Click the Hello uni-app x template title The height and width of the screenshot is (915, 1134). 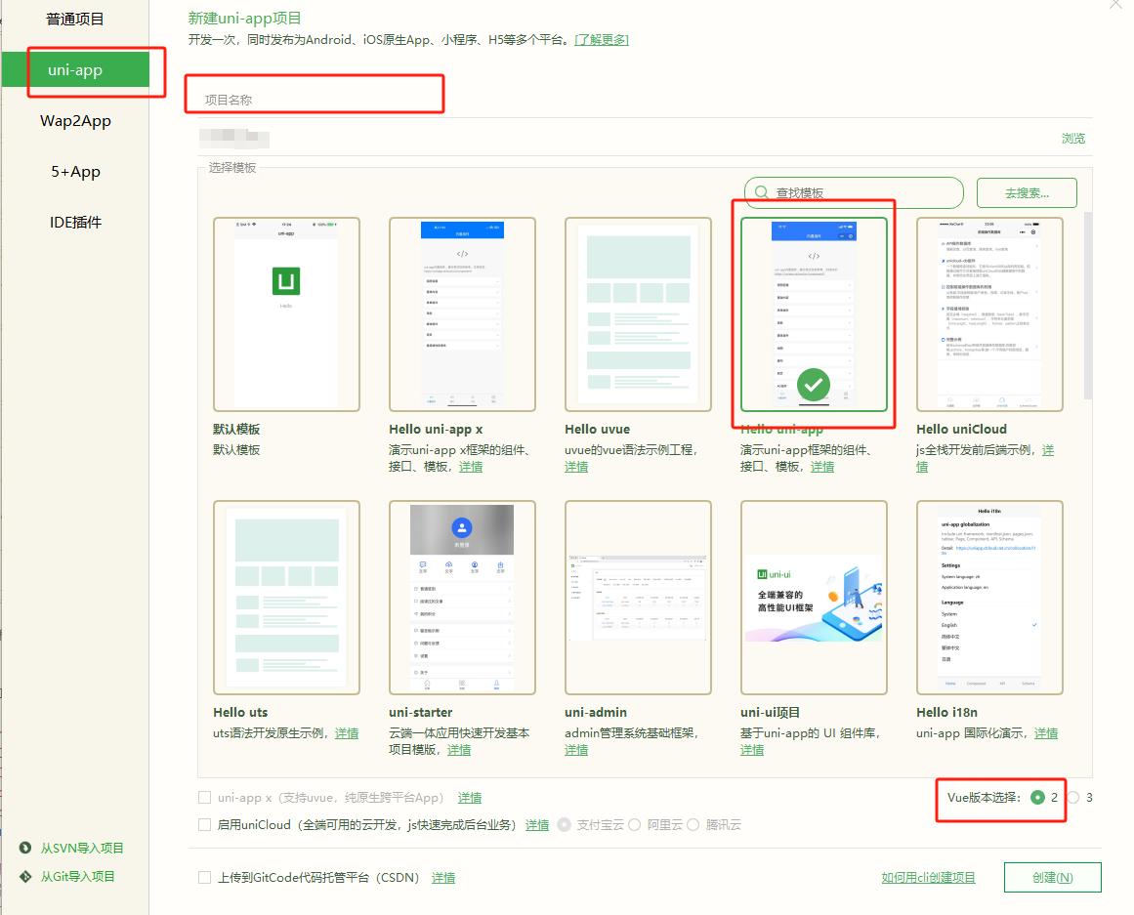436,429
